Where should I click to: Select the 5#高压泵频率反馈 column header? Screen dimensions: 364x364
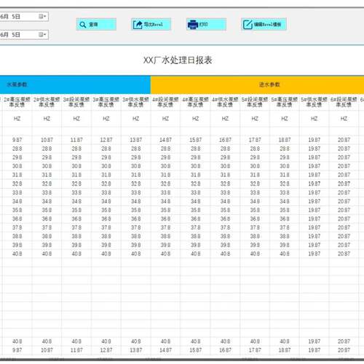[285, 102]
